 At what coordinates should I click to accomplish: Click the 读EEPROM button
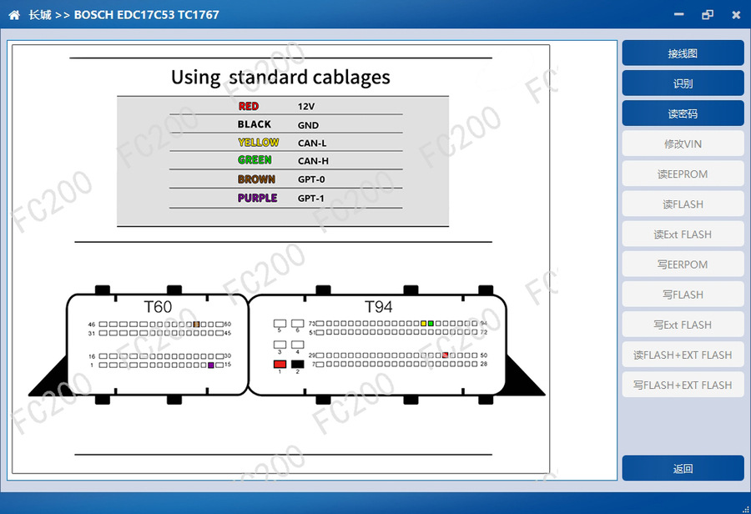(x=683, y=174)
